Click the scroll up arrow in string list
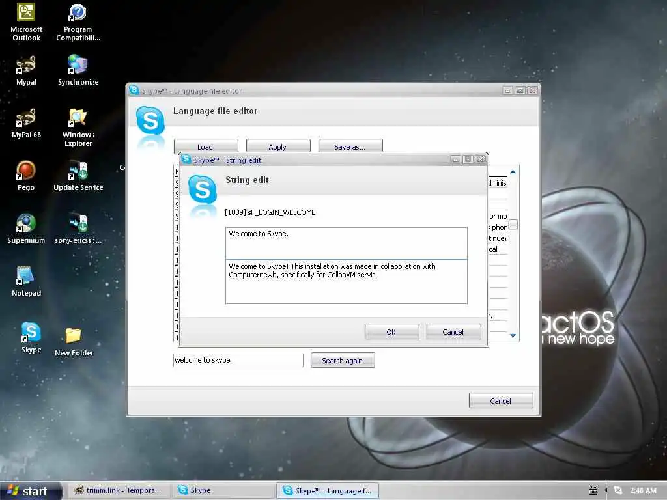The width and height of the screenshot is (667, 500). pos(513,172)
